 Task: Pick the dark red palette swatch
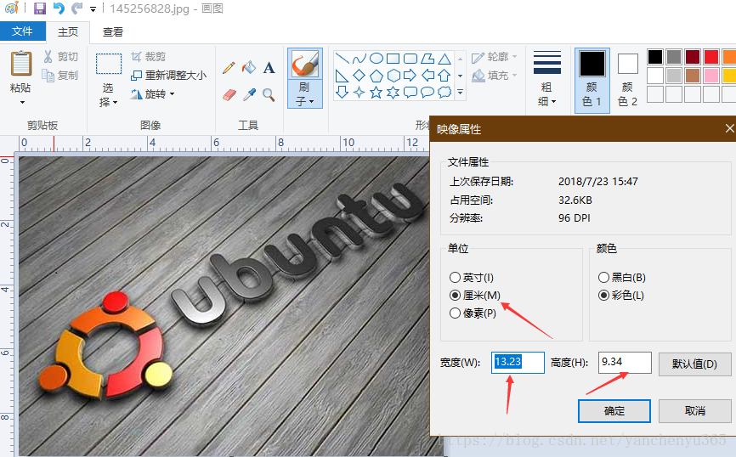click(x=693, y=57)
